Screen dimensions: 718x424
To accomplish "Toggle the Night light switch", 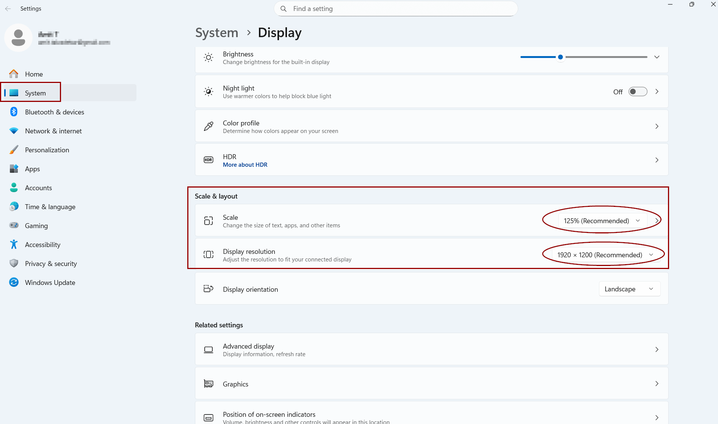I will click(x=638, y=92).
